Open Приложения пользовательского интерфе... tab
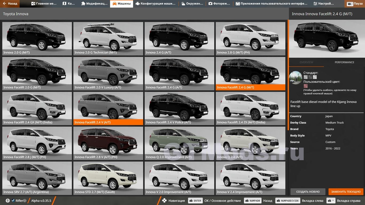Viewport: 365px width, 205px height. [271, 4]
